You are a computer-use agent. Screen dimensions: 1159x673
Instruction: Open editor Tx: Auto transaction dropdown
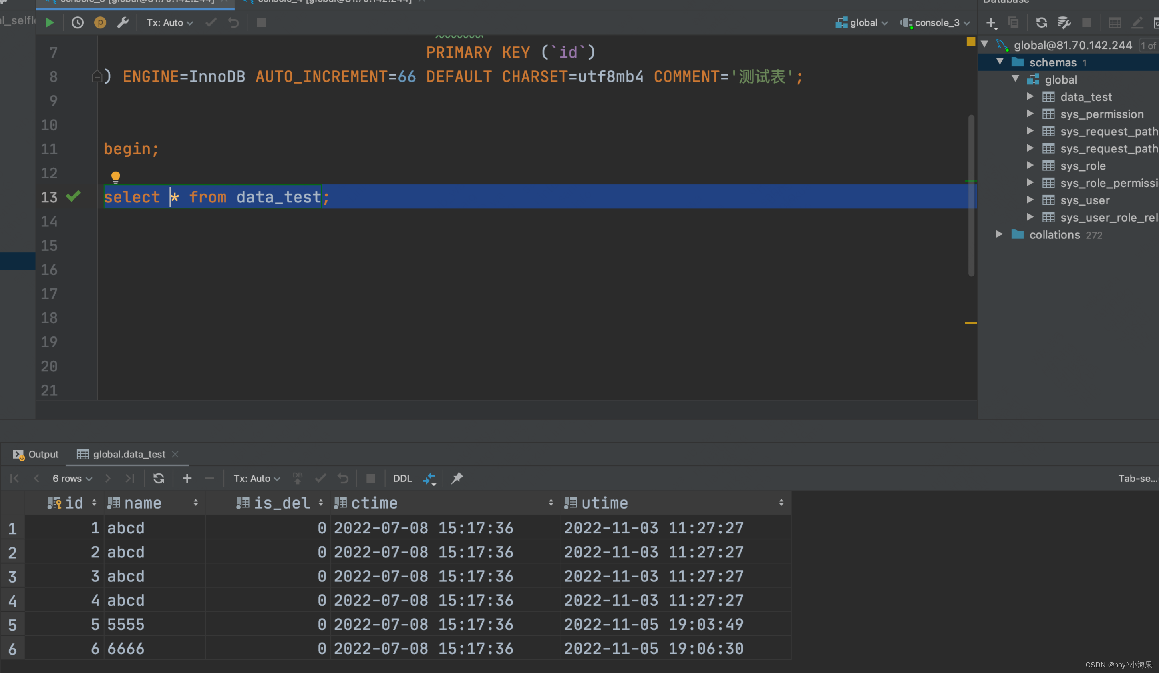point(169,22)
